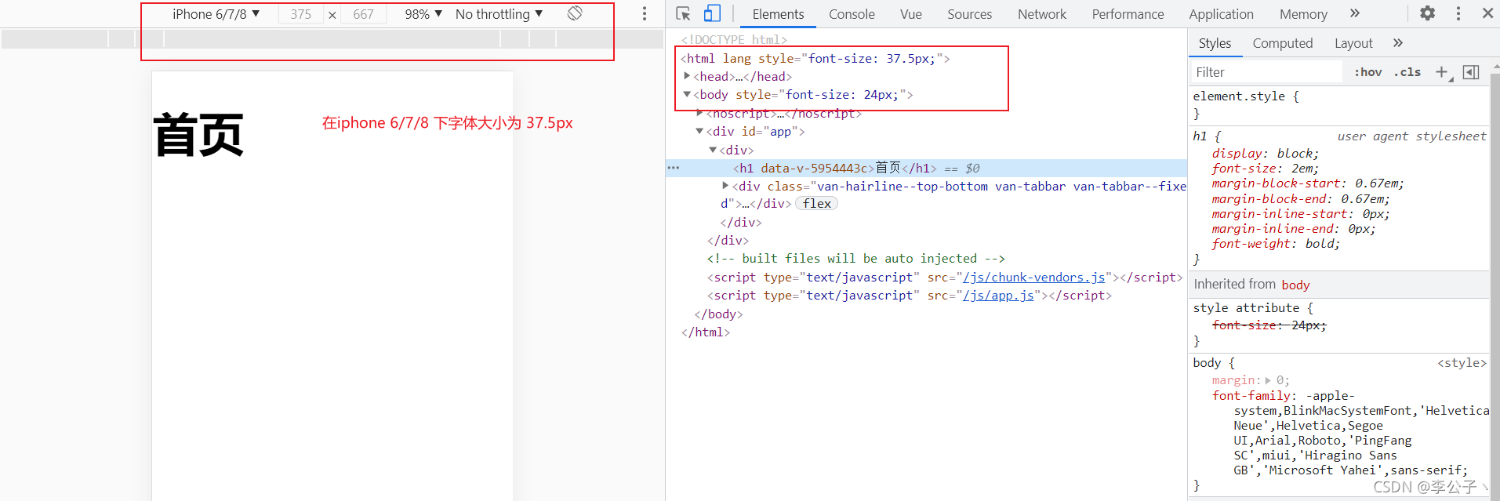Click the <!DOCTYPE html> row

[x=734, y=39]
